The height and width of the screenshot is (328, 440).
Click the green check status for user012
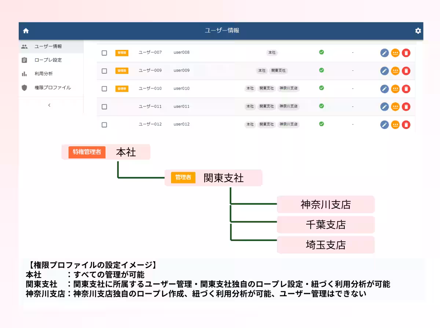322,124
